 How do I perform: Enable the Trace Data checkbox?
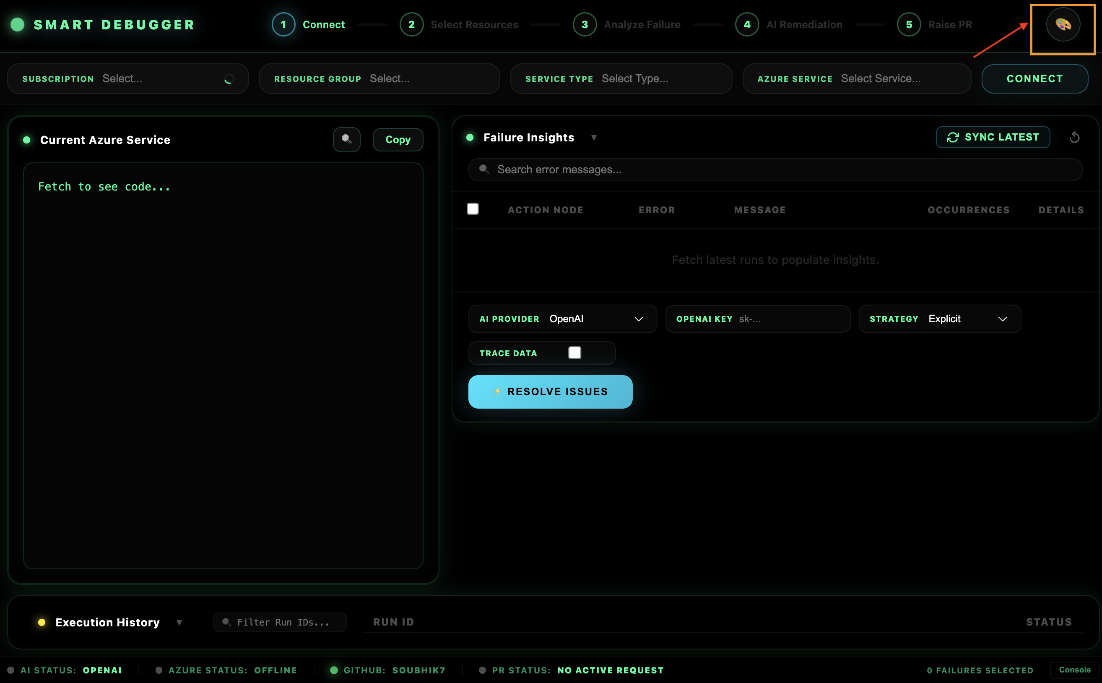(x=574, y=352)
